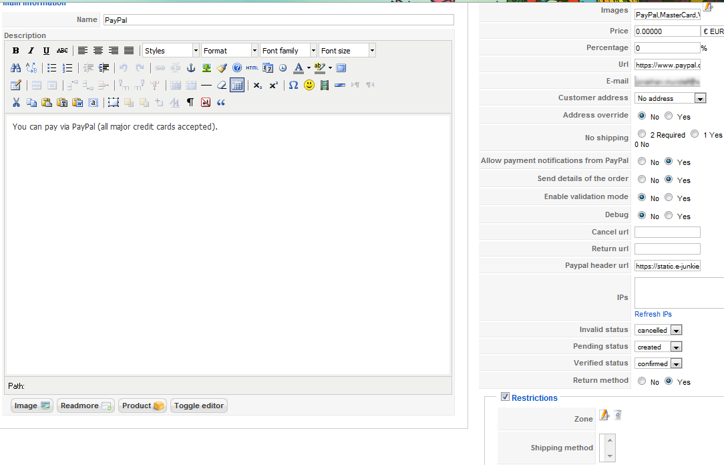Apply subscript formatting
This screenshot has height=465, width=724.
click(258, 86)
